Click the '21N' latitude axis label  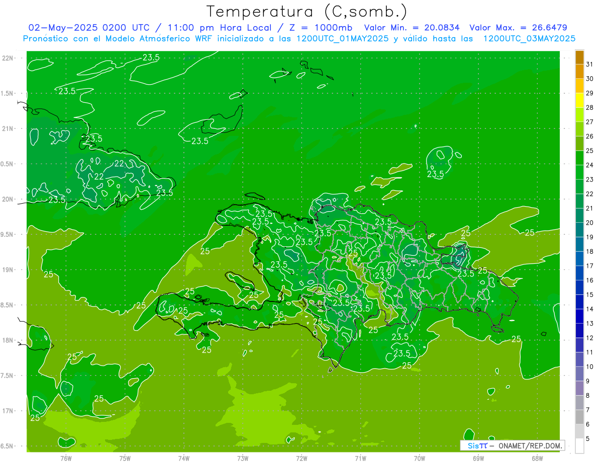(x=8, y=128)
